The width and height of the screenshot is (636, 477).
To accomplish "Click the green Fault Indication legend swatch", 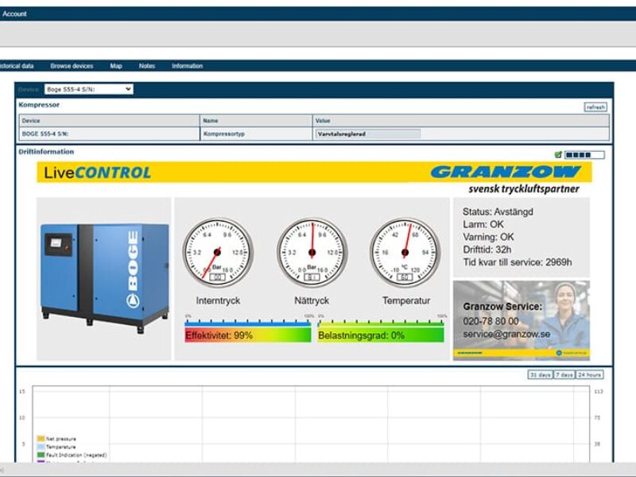I will coord(41,455).
